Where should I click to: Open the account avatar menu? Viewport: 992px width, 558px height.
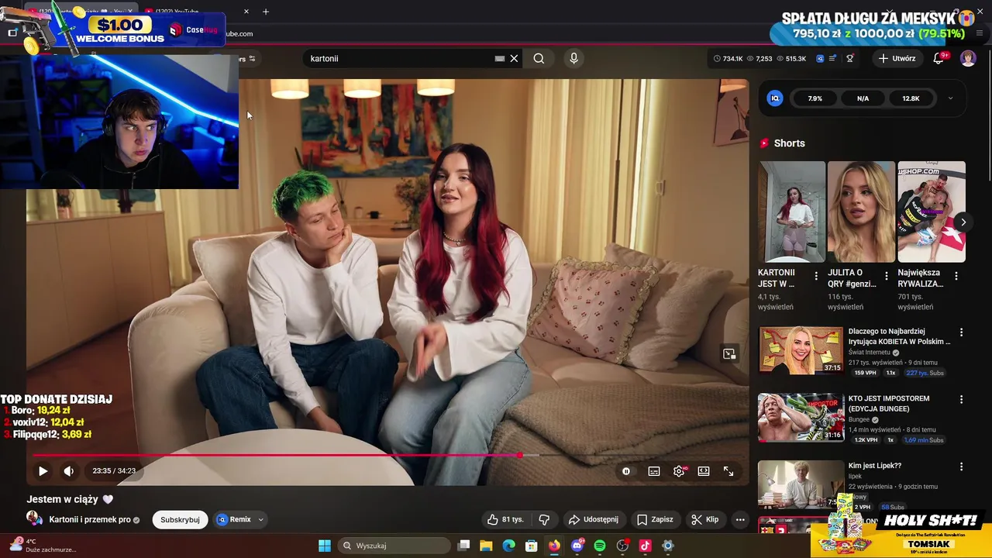coord(968,58)
